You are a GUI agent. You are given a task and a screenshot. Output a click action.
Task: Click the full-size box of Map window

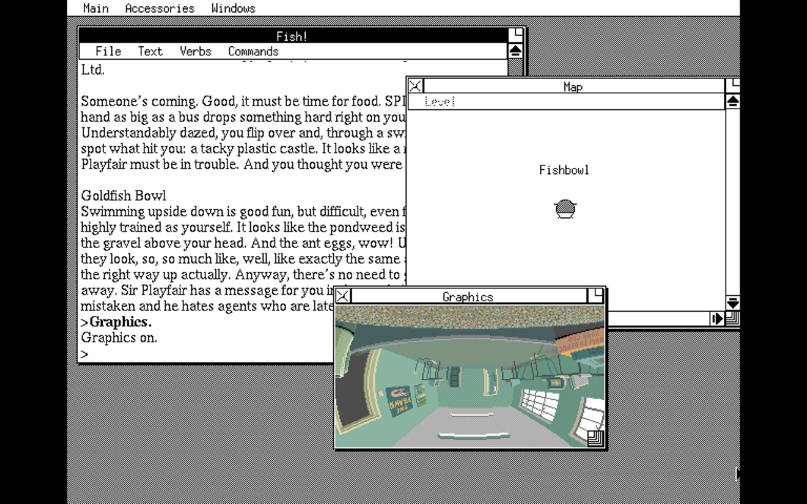(733, 86)
